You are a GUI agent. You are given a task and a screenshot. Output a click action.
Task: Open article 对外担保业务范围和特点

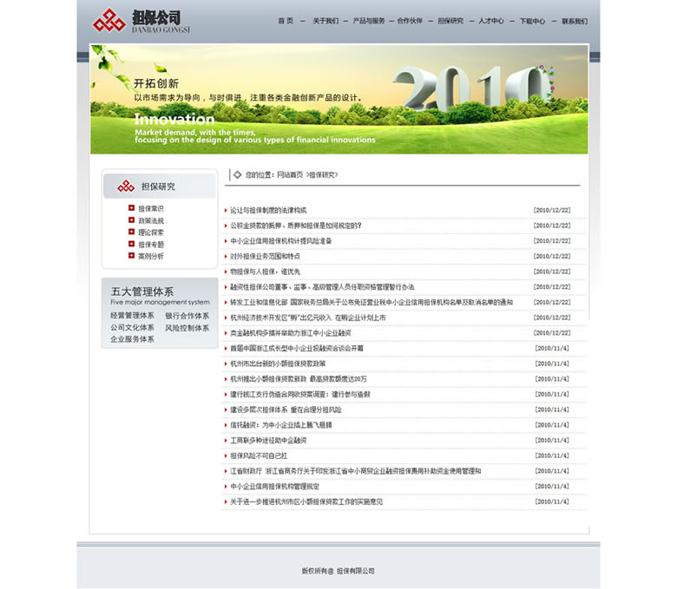pyautogui.click(x=266, y=256)
